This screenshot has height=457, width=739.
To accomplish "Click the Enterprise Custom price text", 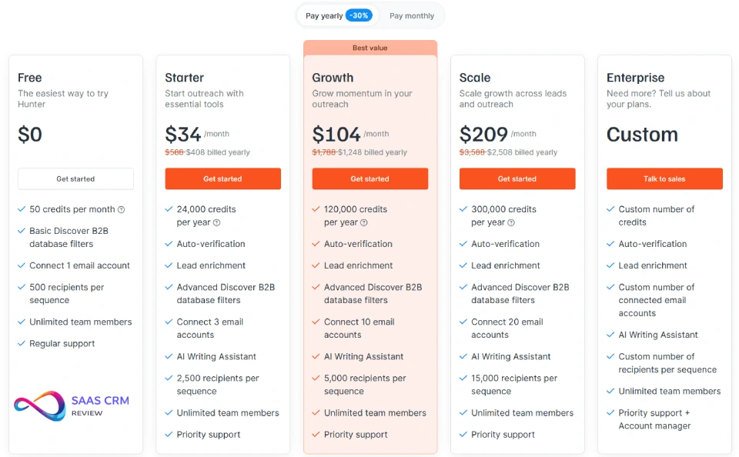I will tap(642, 135).
